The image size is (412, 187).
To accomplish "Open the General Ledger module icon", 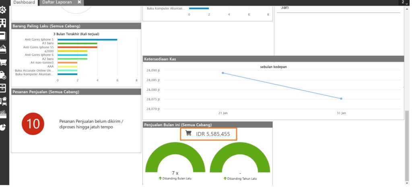I will pos(3,36).
